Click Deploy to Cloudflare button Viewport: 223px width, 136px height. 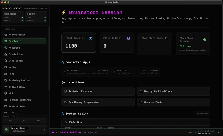pos(173,91)
